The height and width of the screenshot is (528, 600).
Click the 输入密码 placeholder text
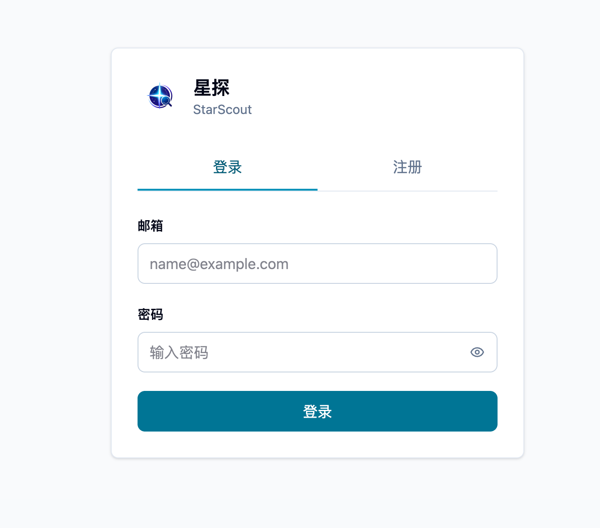179,353
